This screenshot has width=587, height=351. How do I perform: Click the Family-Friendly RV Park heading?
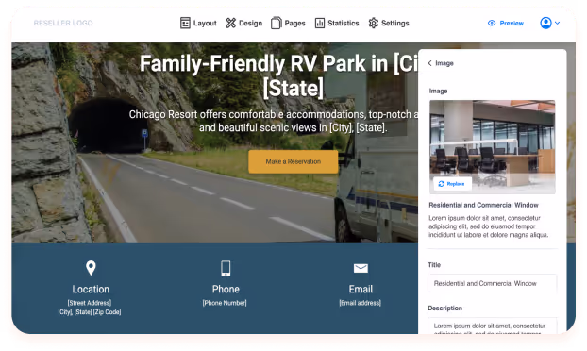(x=278, y=76)
